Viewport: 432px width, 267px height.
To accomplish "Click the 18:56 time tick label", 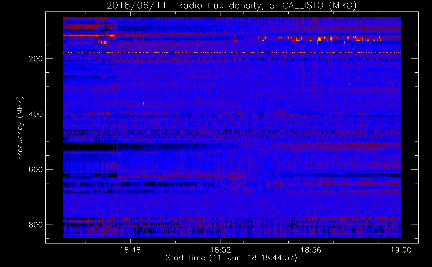I will coord(311,250).
